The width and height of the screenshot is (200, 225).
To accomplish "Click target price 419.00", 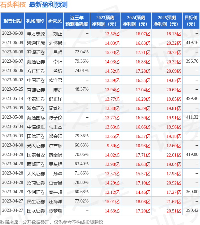I will tap(192, 155).
